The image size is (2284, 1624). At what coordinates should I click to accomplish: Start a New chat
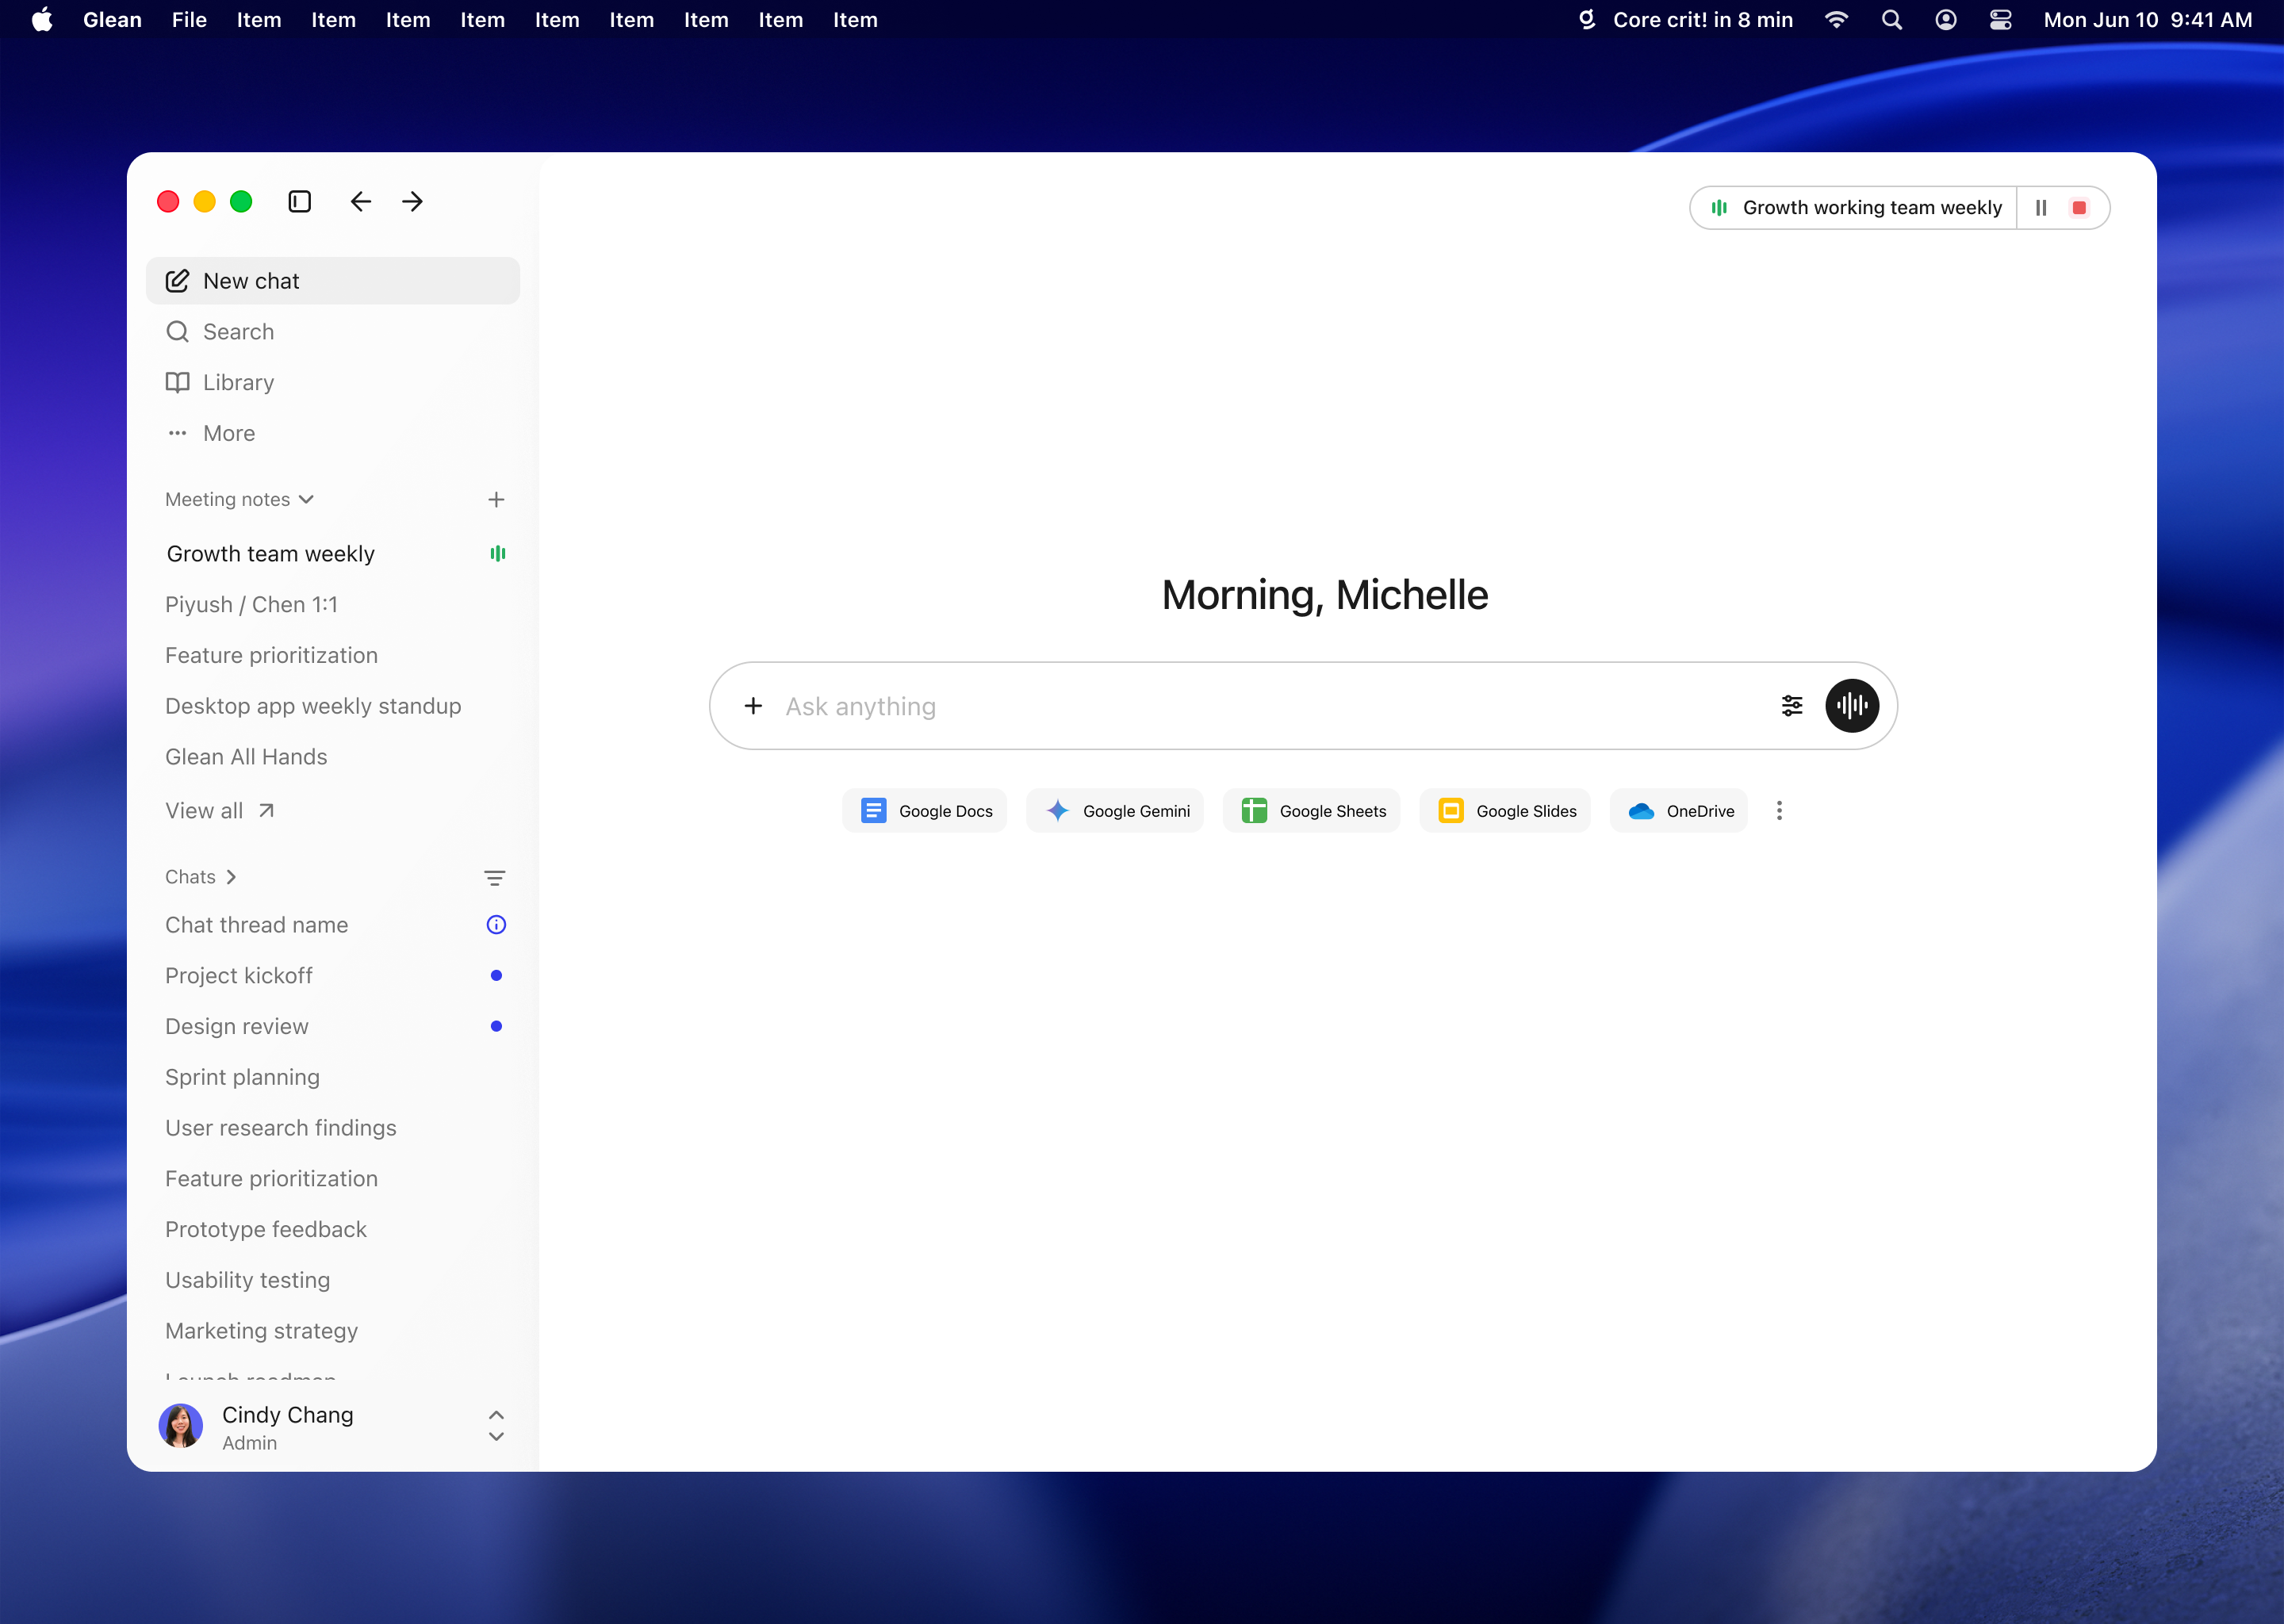333,281
